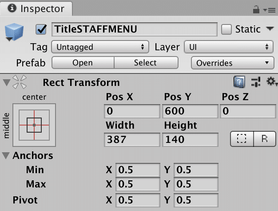This screenshot has height=211, width=278.
Task: Toggle raw edit mode R button
Action: tap(265, 138)
